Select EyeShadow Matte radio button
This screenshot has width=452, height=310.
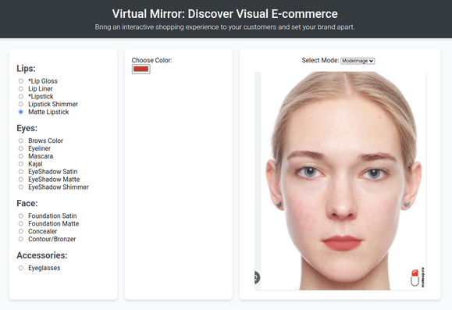[x=21, y=180]
